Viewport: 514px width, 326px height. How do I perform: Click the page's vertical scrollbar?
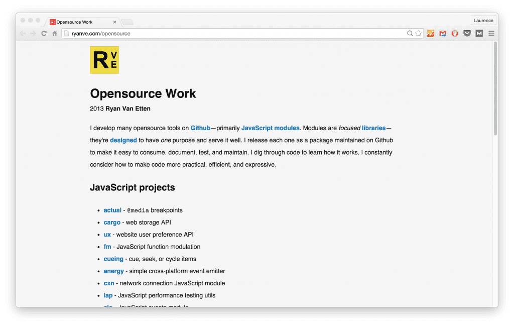495,88
